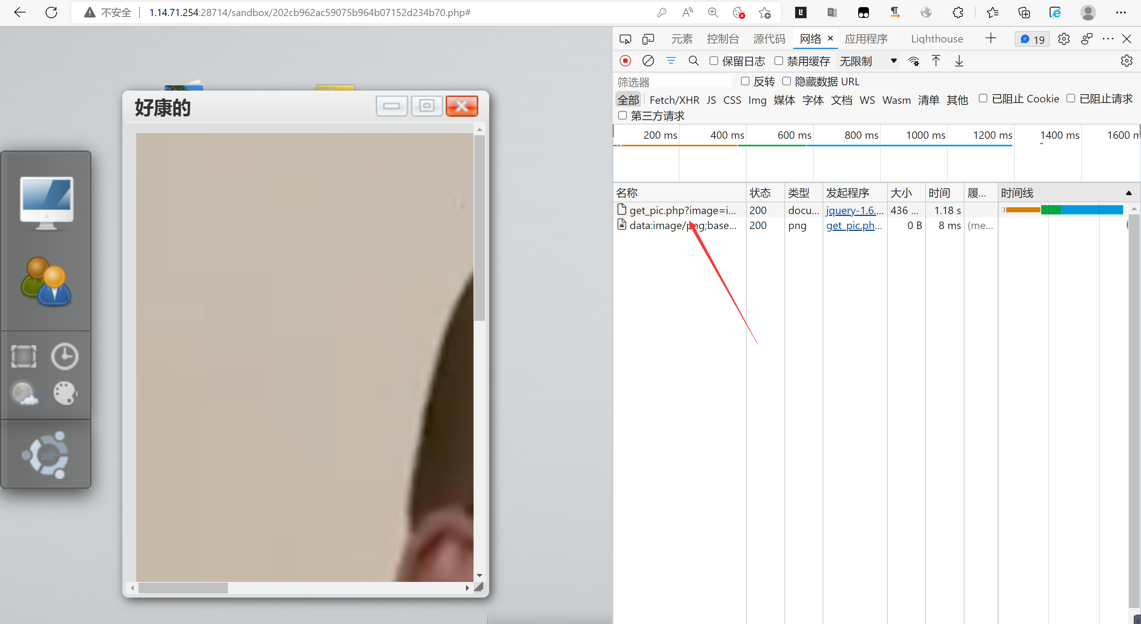
Task: Click the 时间线 column sort arrow
Action: click(1128, 193)
